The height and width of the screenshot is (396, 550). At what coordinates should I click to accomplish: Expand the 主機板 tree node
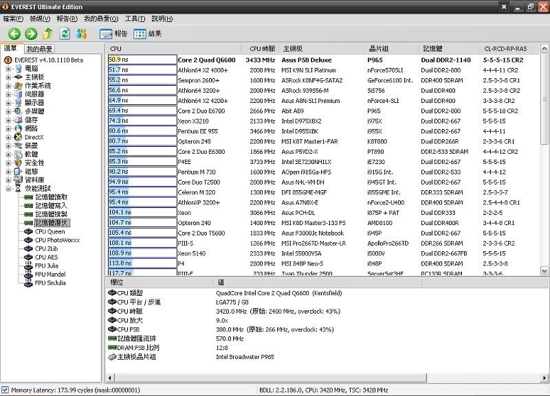(8, 77)
